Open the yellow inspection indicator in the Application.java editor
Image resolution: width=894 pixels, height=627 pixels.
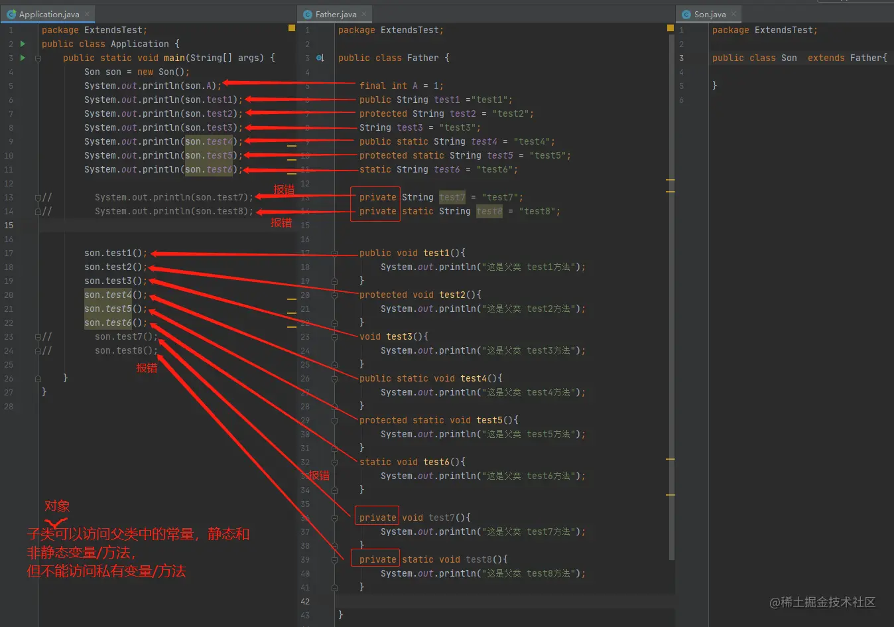pyautogui.click(x=291, y=28)
